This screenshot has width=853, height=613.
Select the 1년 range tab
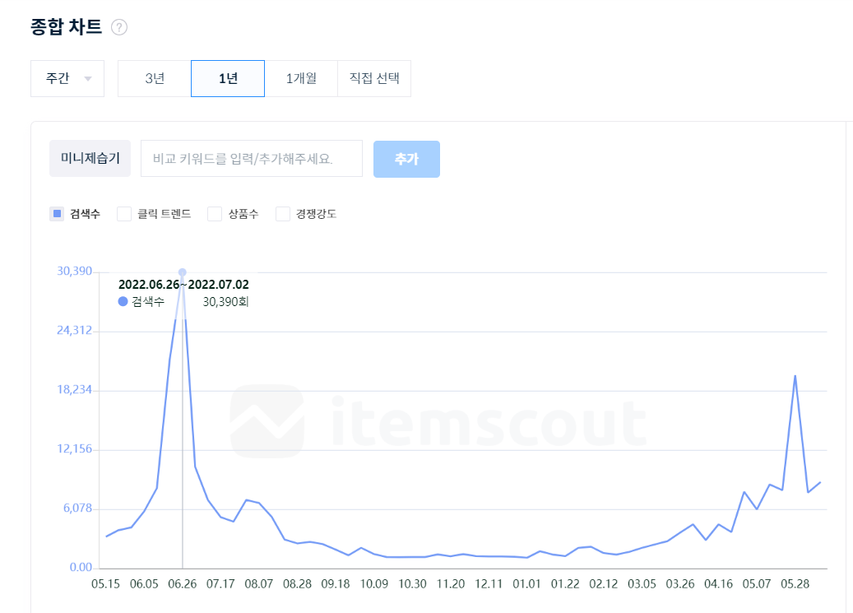tap(228, 79)
